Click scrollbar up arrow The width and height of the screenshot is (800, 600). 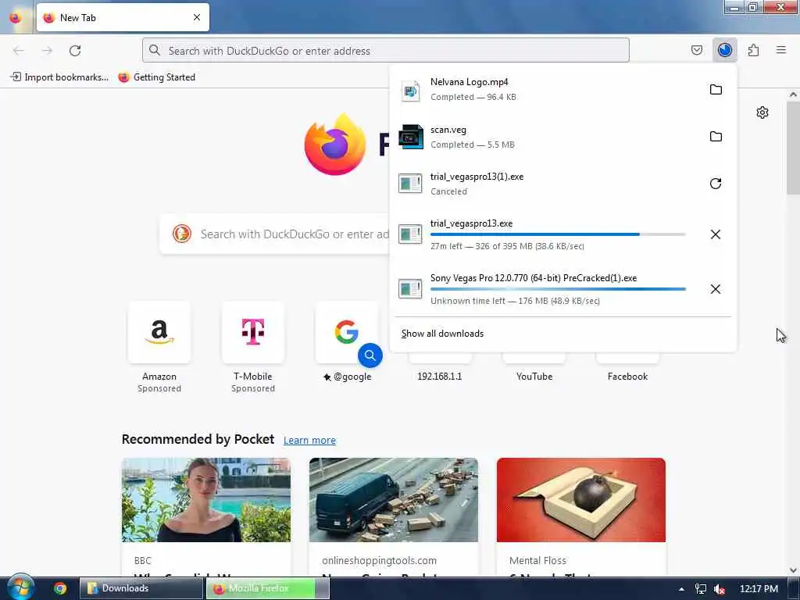point(793,95)
